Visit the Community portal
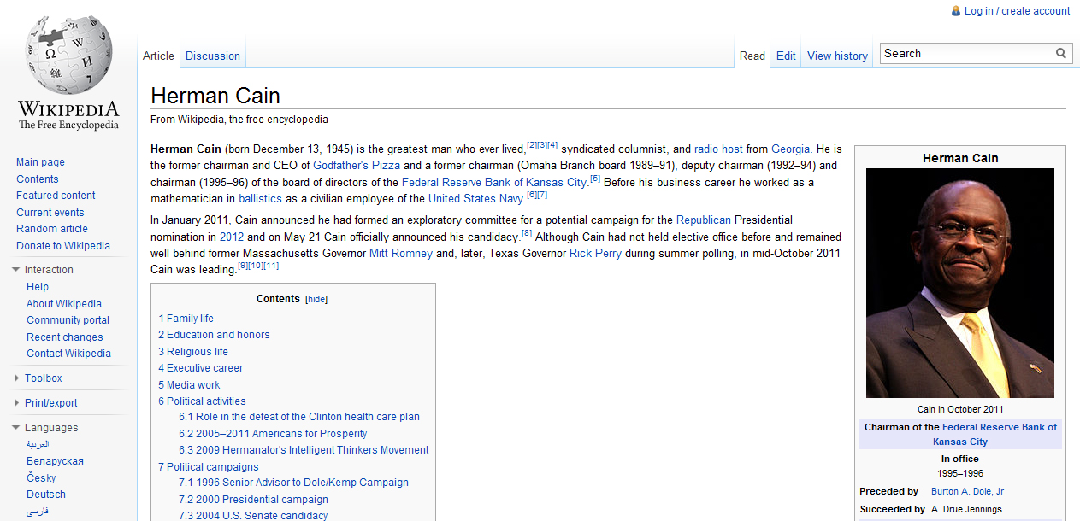Screen dimensions: 1080x521 (68, 320)
